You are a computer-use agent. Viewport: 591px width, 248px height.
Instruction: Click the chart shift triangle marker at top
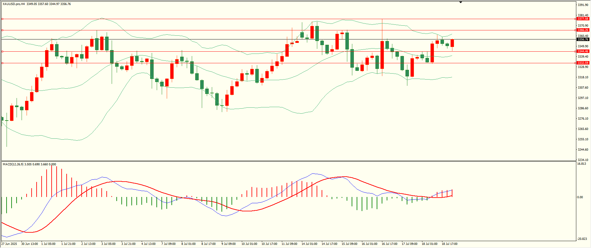tap(461, 2)
